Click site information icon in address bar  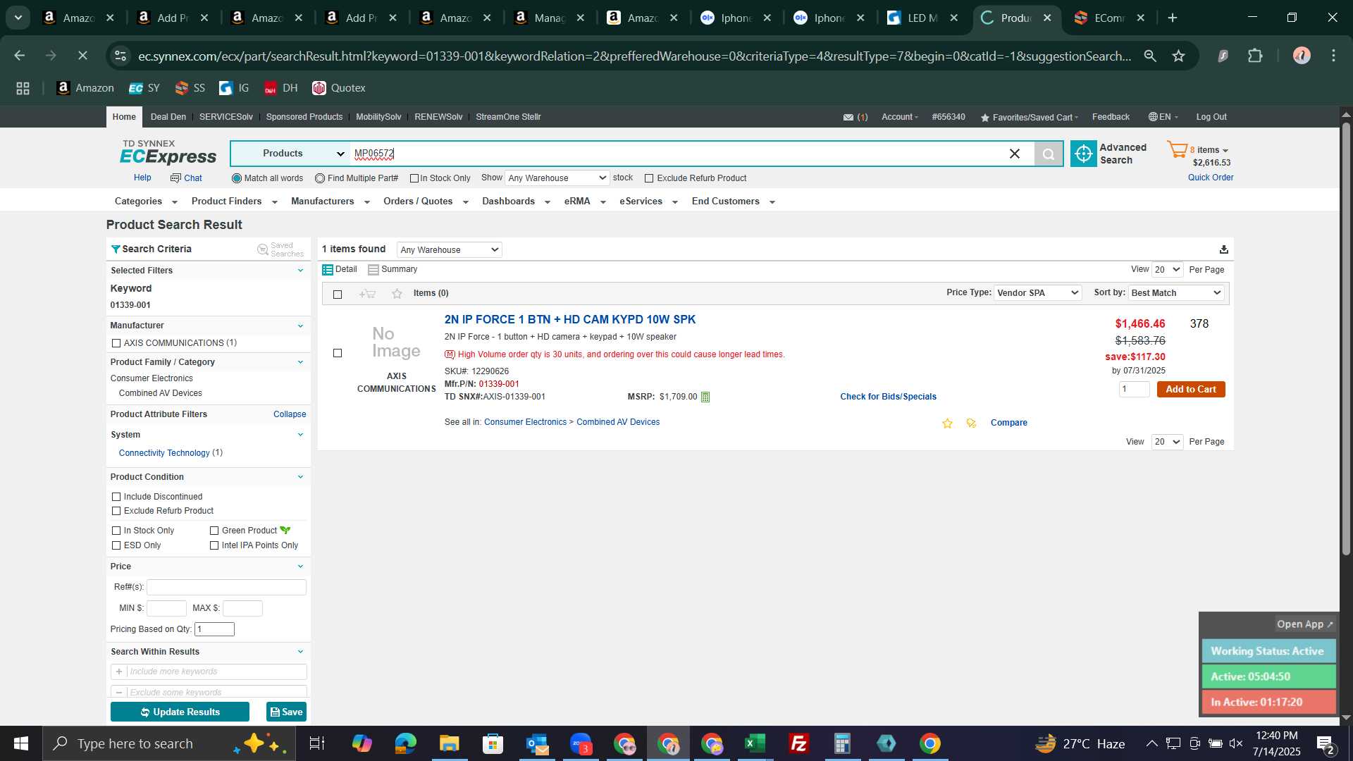coord(121,56)
